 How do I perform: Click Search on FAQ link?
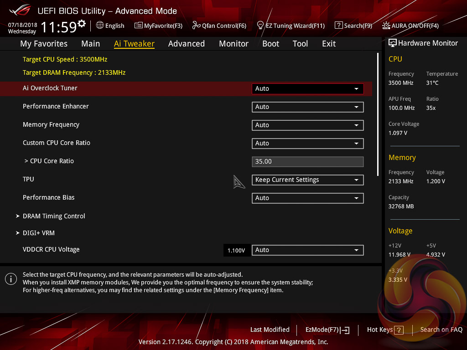pyautogui.click(x=441, y=330)
